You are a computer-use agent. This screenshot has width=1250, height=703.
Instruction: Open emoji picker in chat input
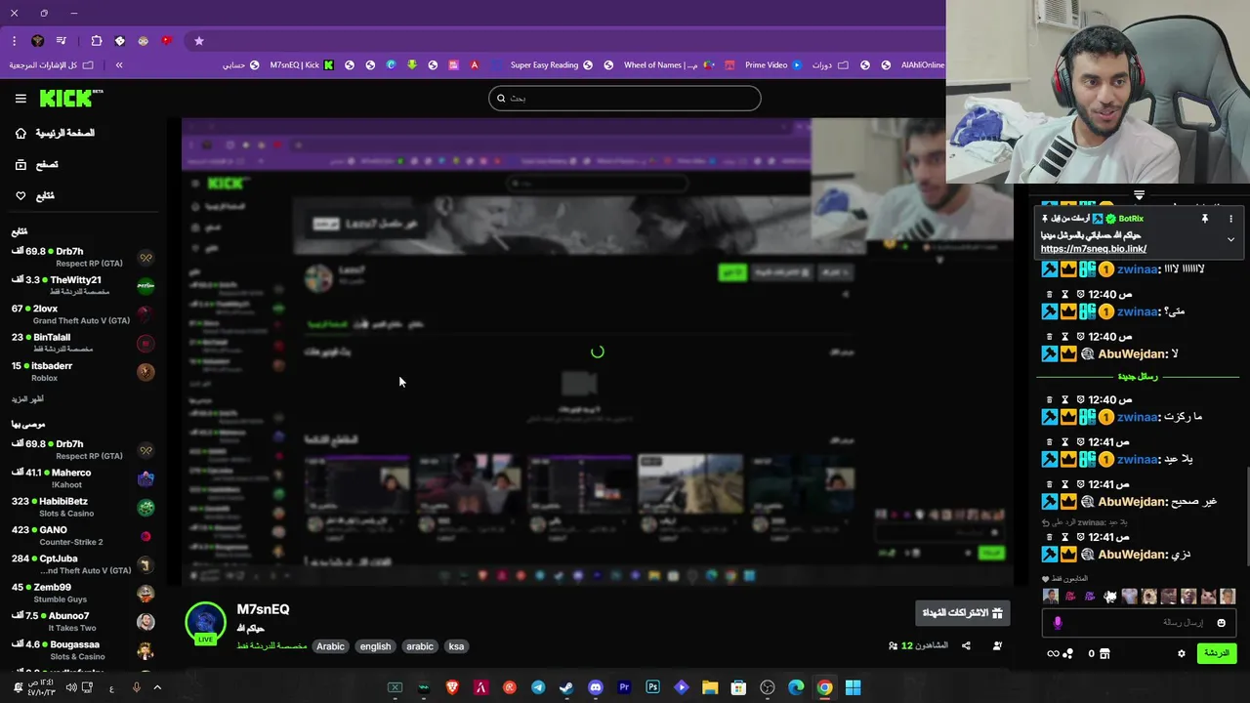pyautogui.click(x=1221, y=623)
